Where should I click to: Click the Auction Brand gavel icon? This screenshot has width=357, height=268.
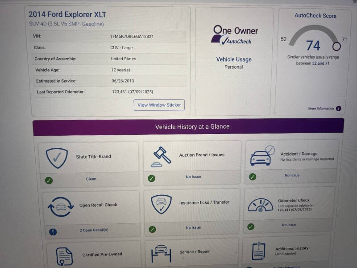161,157
